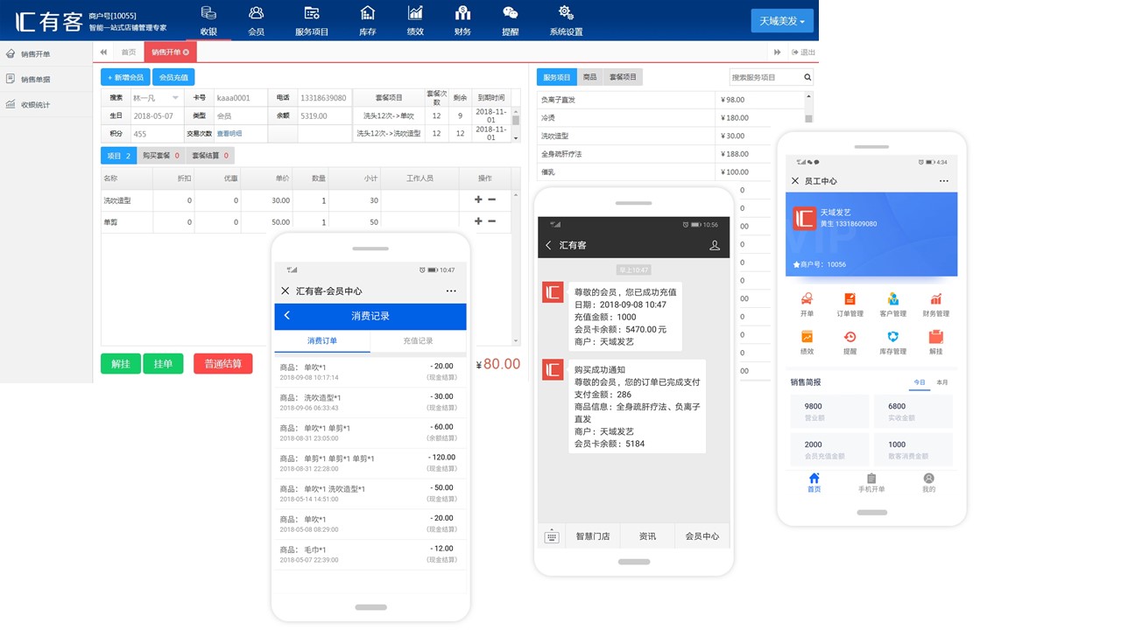Click the 会员充值 button
The image size is (1121, 630).
tap(173, 77)
